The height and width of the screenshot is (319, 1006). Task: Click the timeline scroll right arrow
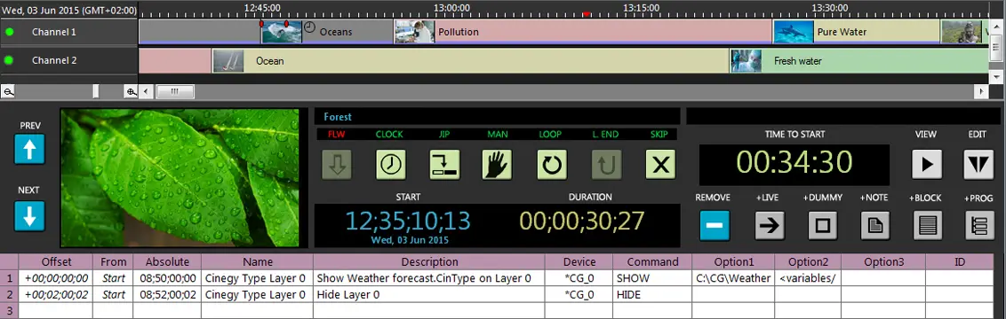pyautogui.click(x=982, y=92)
